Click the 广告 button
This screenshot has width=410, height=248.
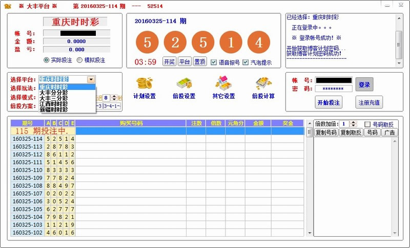point(389,132)
